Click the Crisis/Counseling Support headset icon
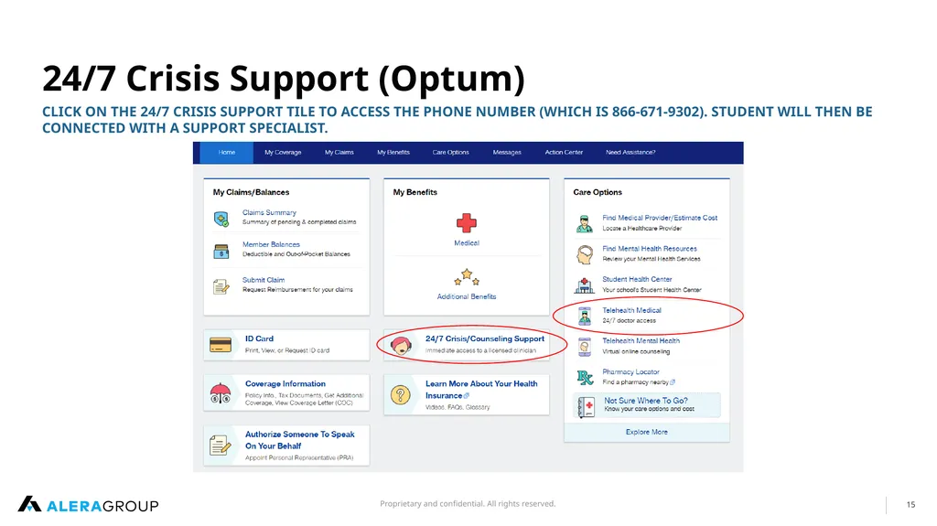 tap(401, 345)
